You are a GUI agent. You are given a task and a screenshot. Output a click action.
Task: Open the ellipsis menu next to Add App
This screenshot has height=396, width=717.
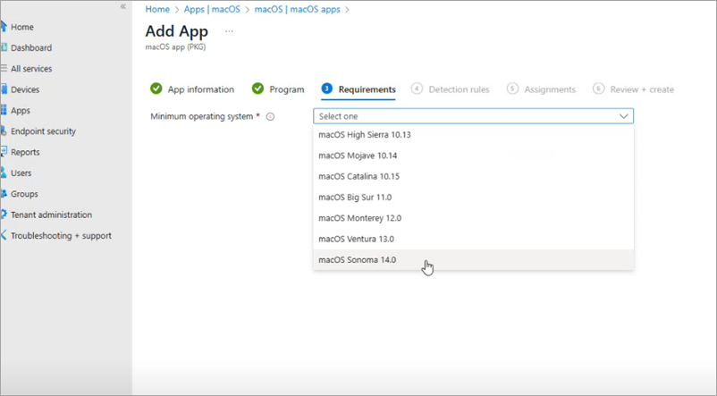(x=229, y=31)
